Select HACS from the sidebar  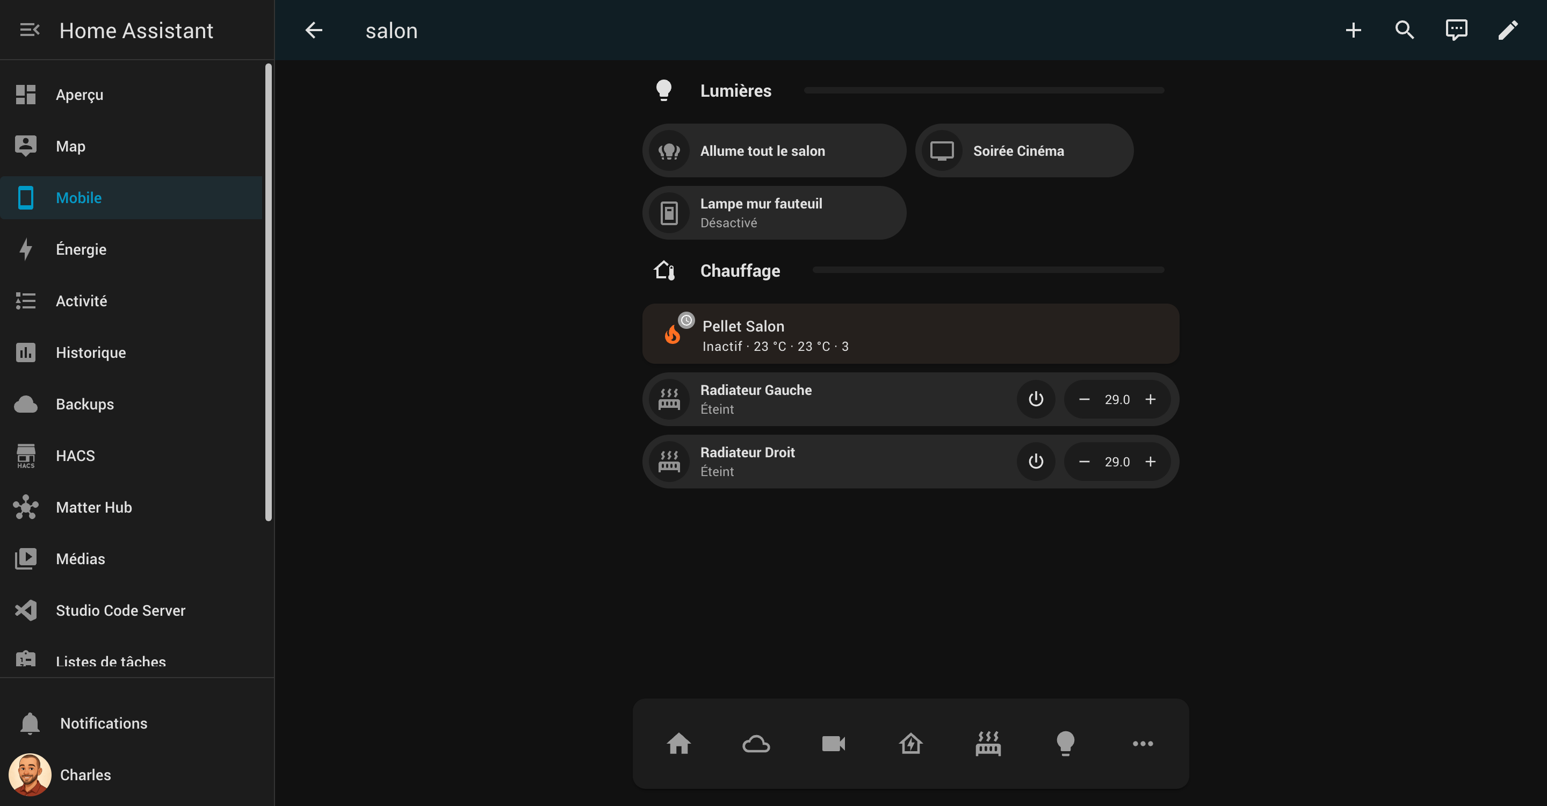coord(75,456)
